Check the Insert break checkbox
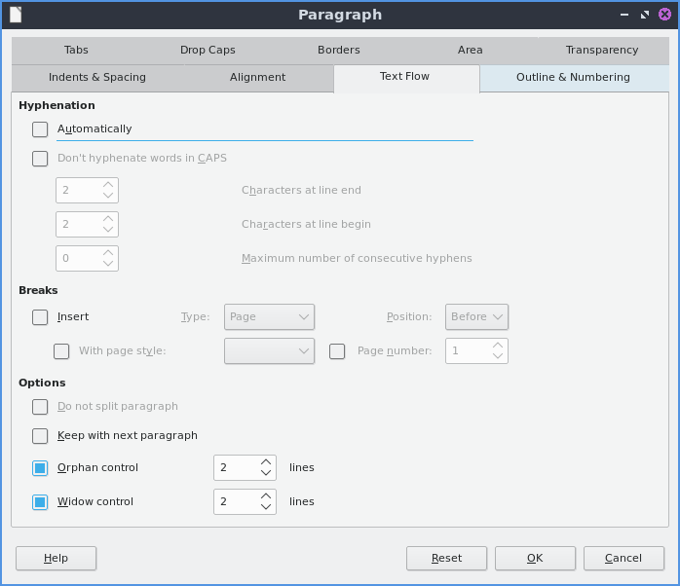 coord(40,316)
